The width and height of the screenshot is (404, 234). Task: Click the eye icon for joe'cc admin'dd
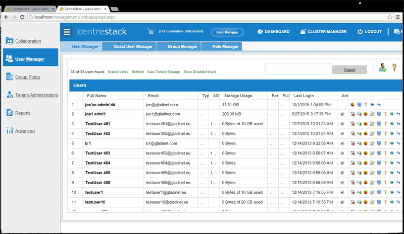click(x=372, y=105)
